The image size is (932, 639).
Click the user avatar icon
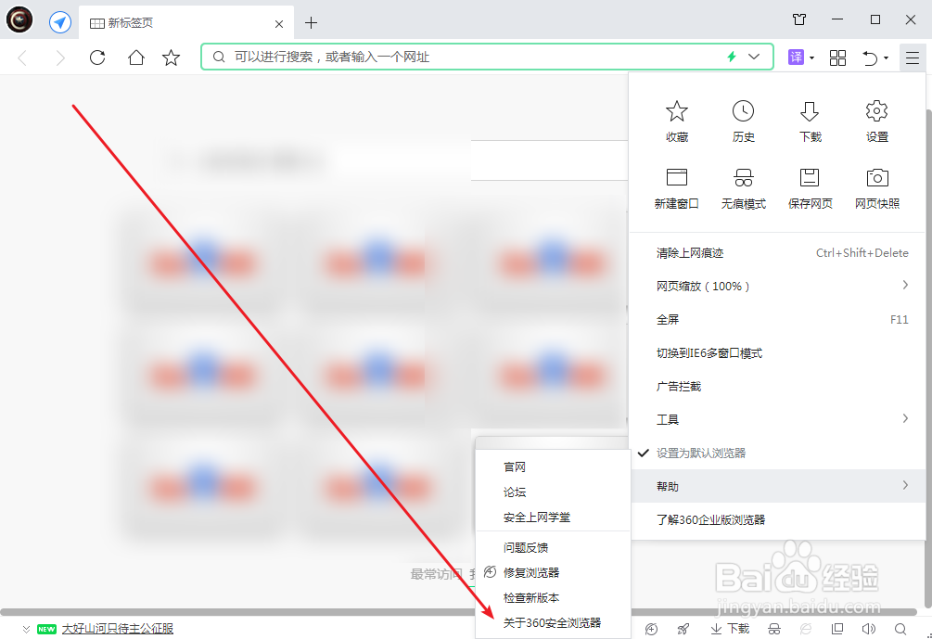(19, 20)
